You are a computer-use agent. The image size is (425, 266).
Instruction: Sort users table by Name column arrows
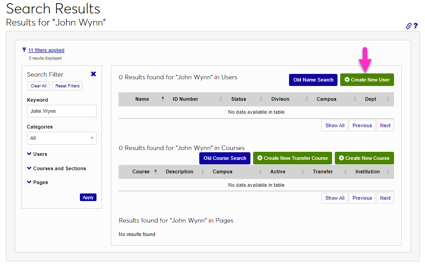(x=162, y=99)
